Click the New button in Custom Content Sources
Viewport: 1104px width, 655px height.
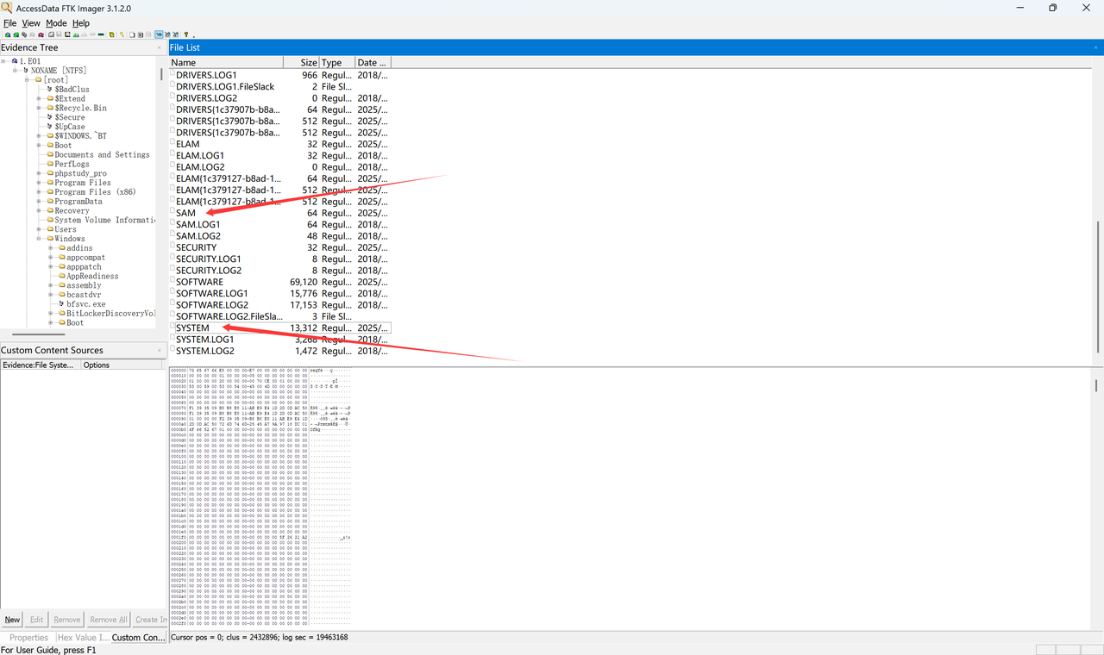pyautogui.click(x=12, y=620)
